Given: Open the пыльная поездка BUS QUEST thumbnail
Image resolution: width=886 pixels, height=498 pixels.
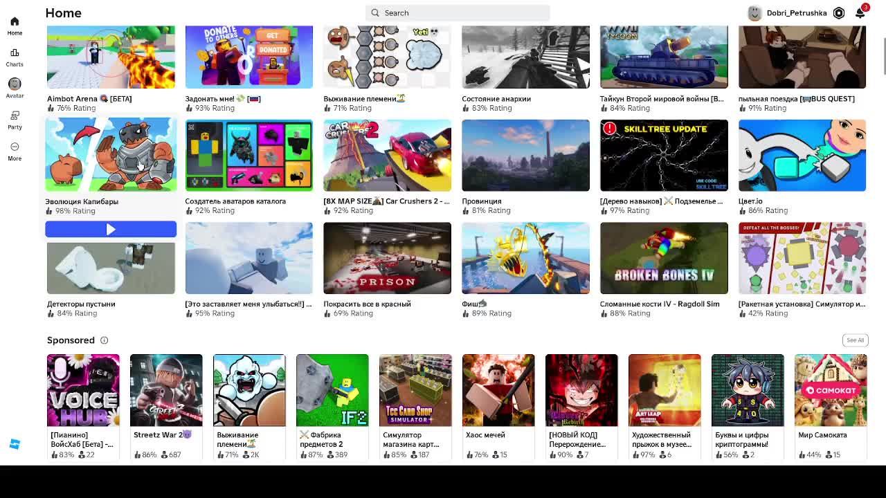Looking at the screenshot, I should pyautogui.click(x=802, y=57).
